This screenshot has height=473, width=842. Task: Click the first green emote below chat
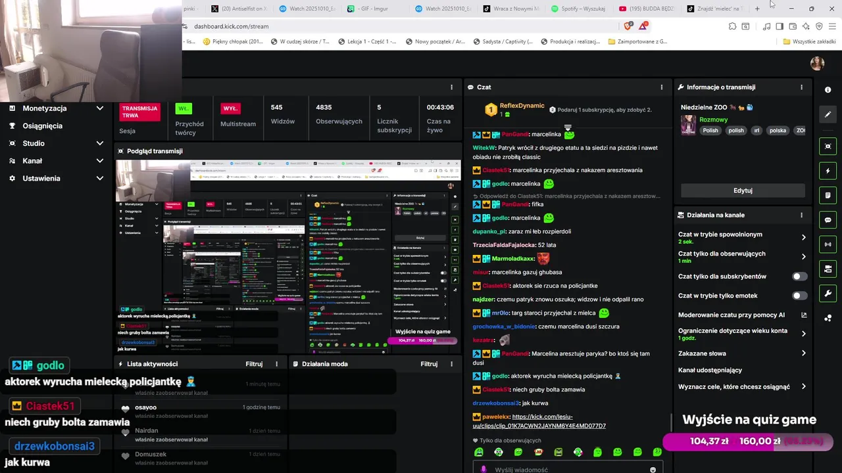pos(479,452)
